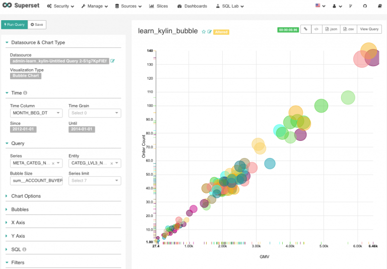Open the Security menu
387x269 pixels.
coord(60,6)
